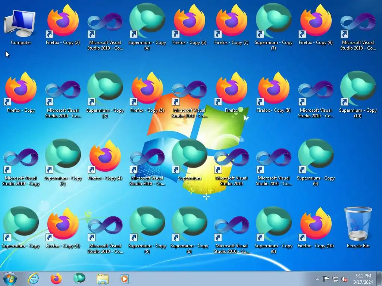Select the shortcut labeled exactly Supermium - Copy
382x286 pixels.
click(x=21, y=228)
